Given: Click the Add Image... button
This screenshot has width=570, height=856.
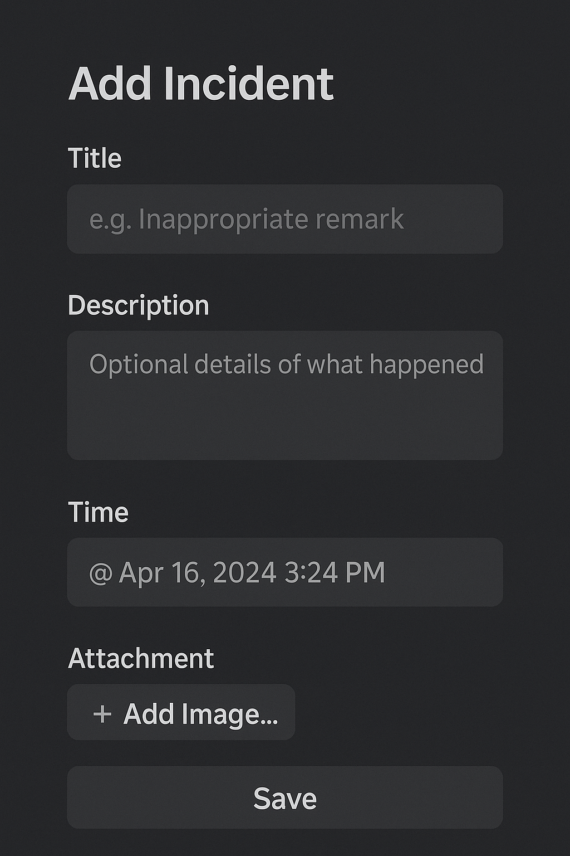Looking at the screenshot, I should point(181,713).
